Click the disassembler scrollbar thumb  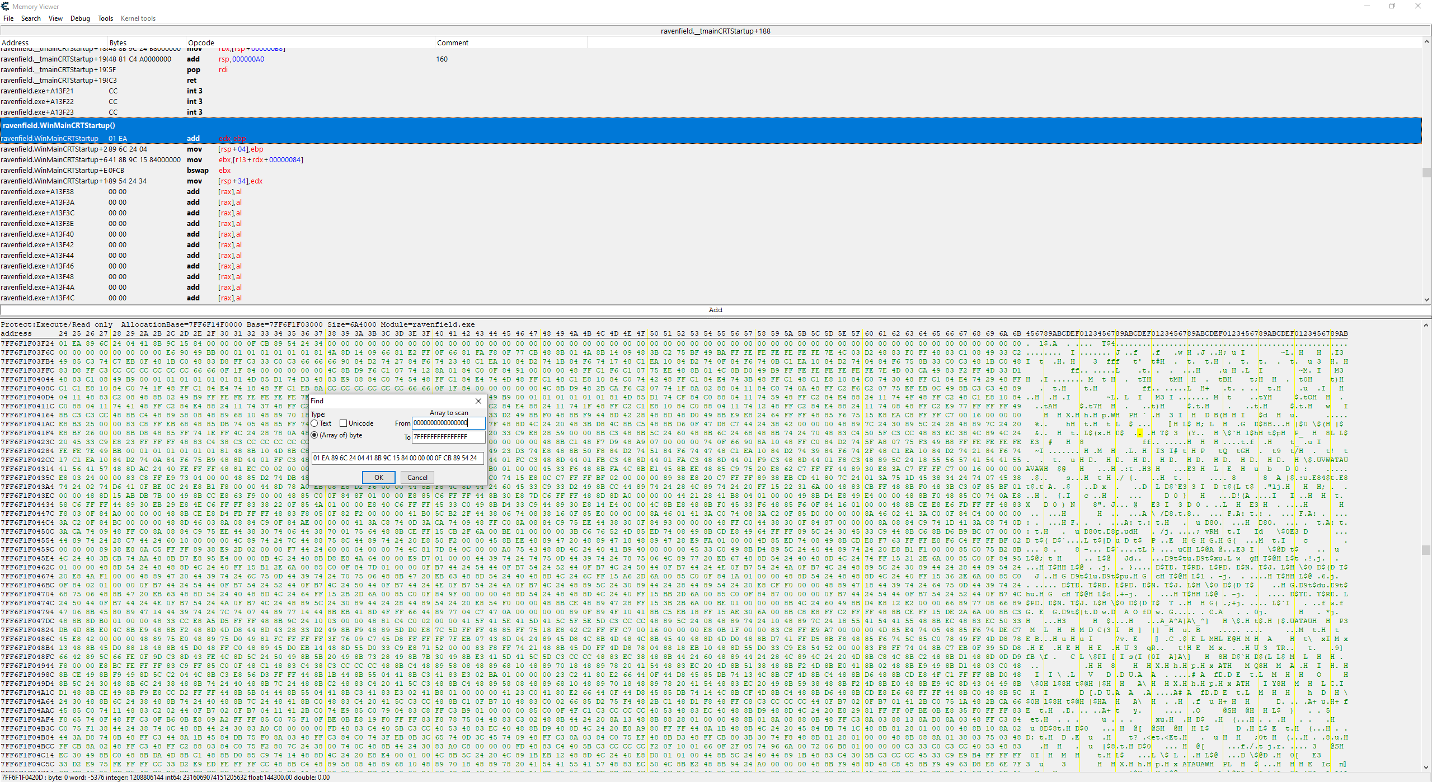coord(1426,173)
